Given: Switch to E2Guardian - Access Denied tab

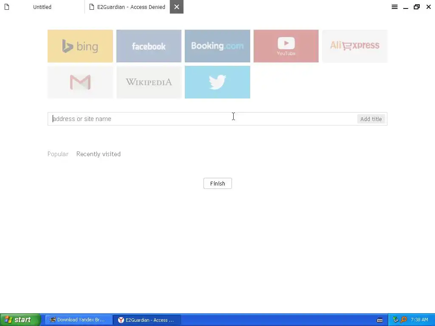Looking at the screenshot, I should 127,7.
